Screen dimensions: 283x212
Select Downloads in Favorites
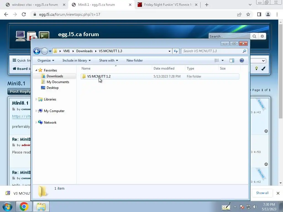pos(55,76)
